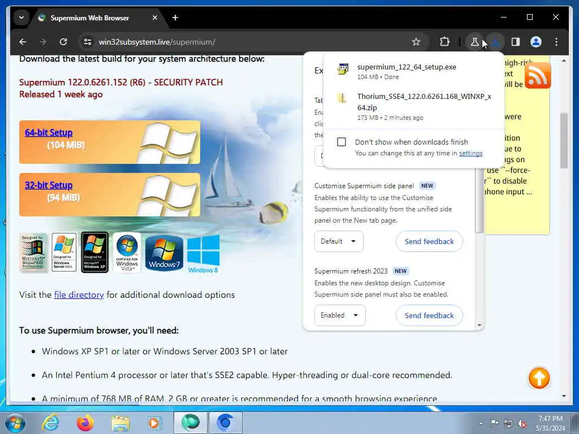This screenshot has height=434, width=579.
Task: Launch Firefox from the taskbar
Action: tap(85, 423)
